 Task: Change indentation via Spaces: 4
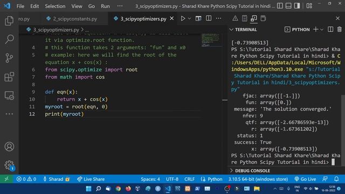pos(150,179)
